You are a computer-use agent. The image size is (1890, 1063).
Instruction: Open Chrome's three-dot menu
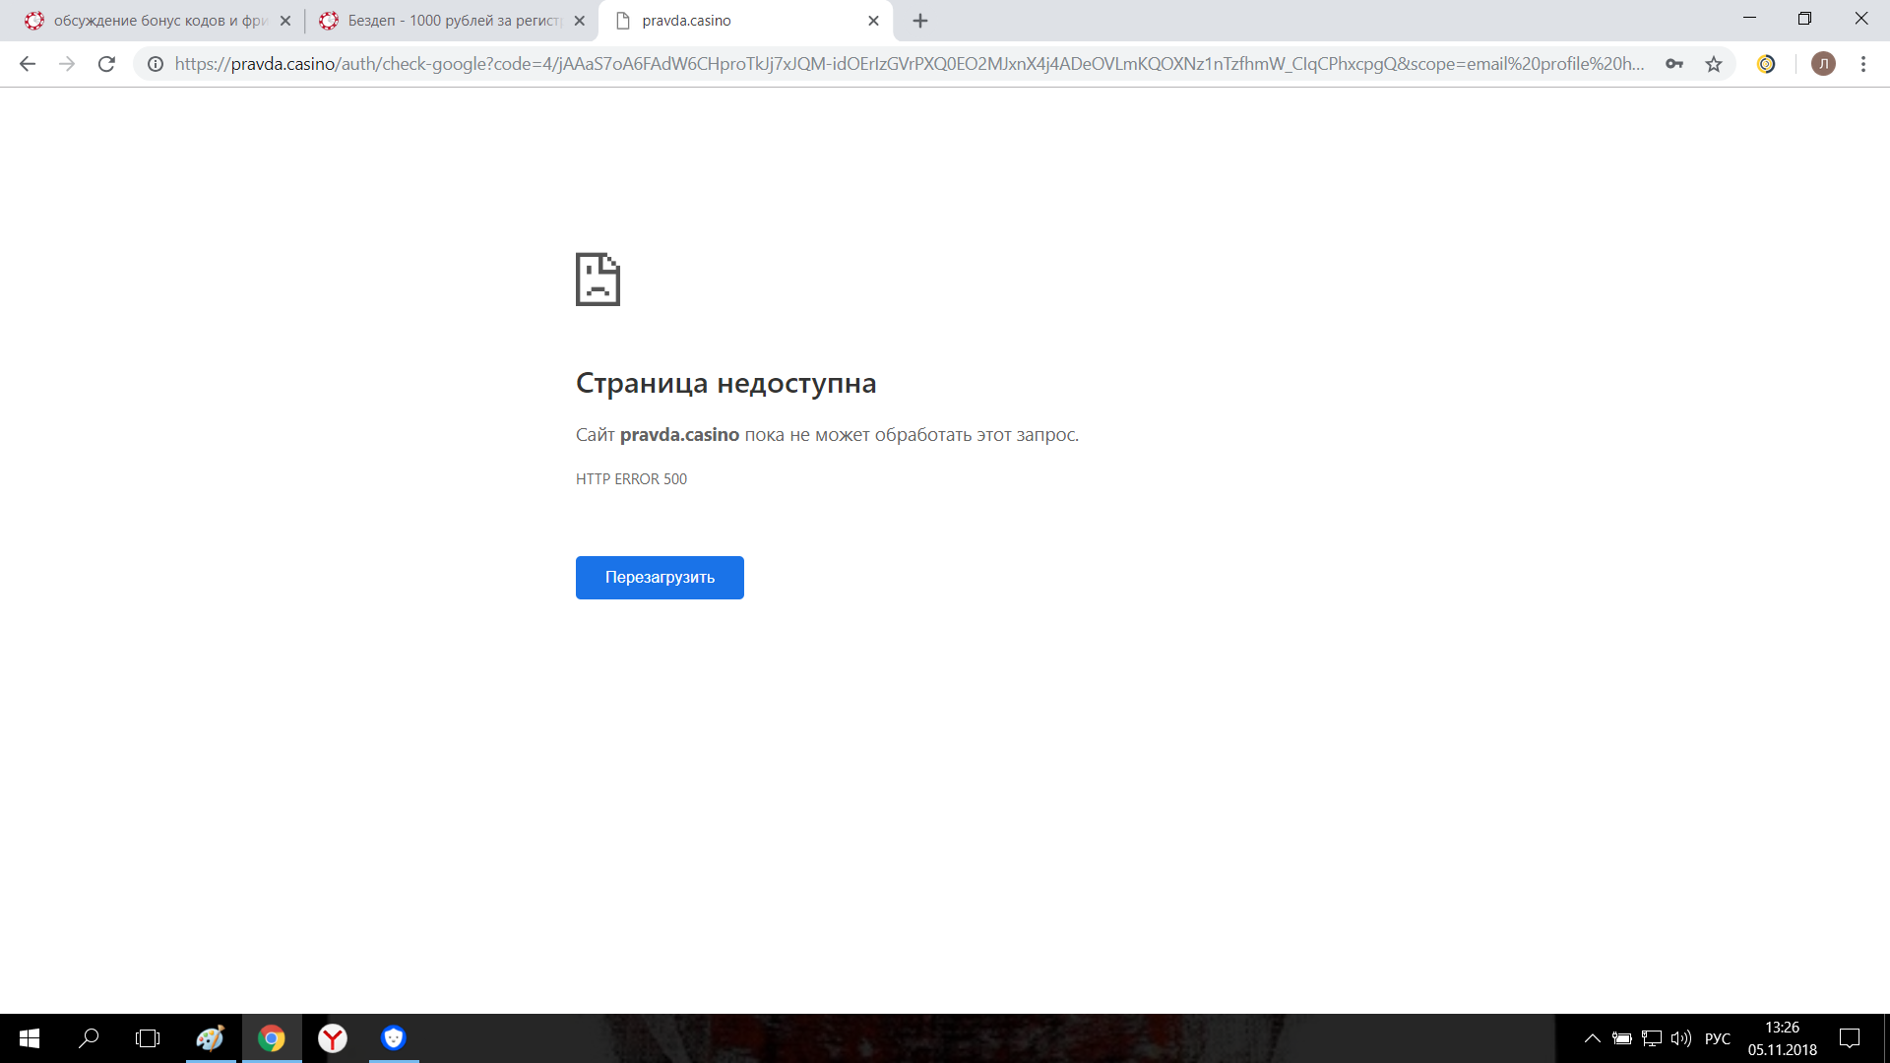click(1862, 63)
